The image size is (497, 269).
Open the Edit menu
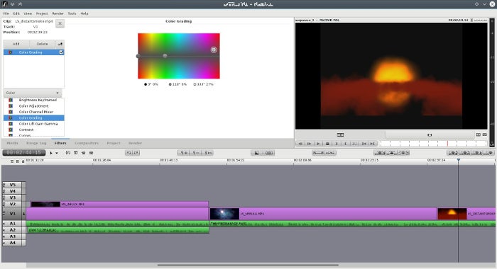click(16, 13)
